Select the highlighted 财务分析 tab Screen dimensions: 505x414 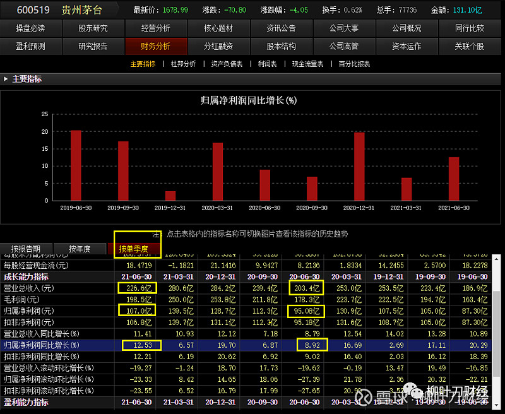click(x=156, y=46)
